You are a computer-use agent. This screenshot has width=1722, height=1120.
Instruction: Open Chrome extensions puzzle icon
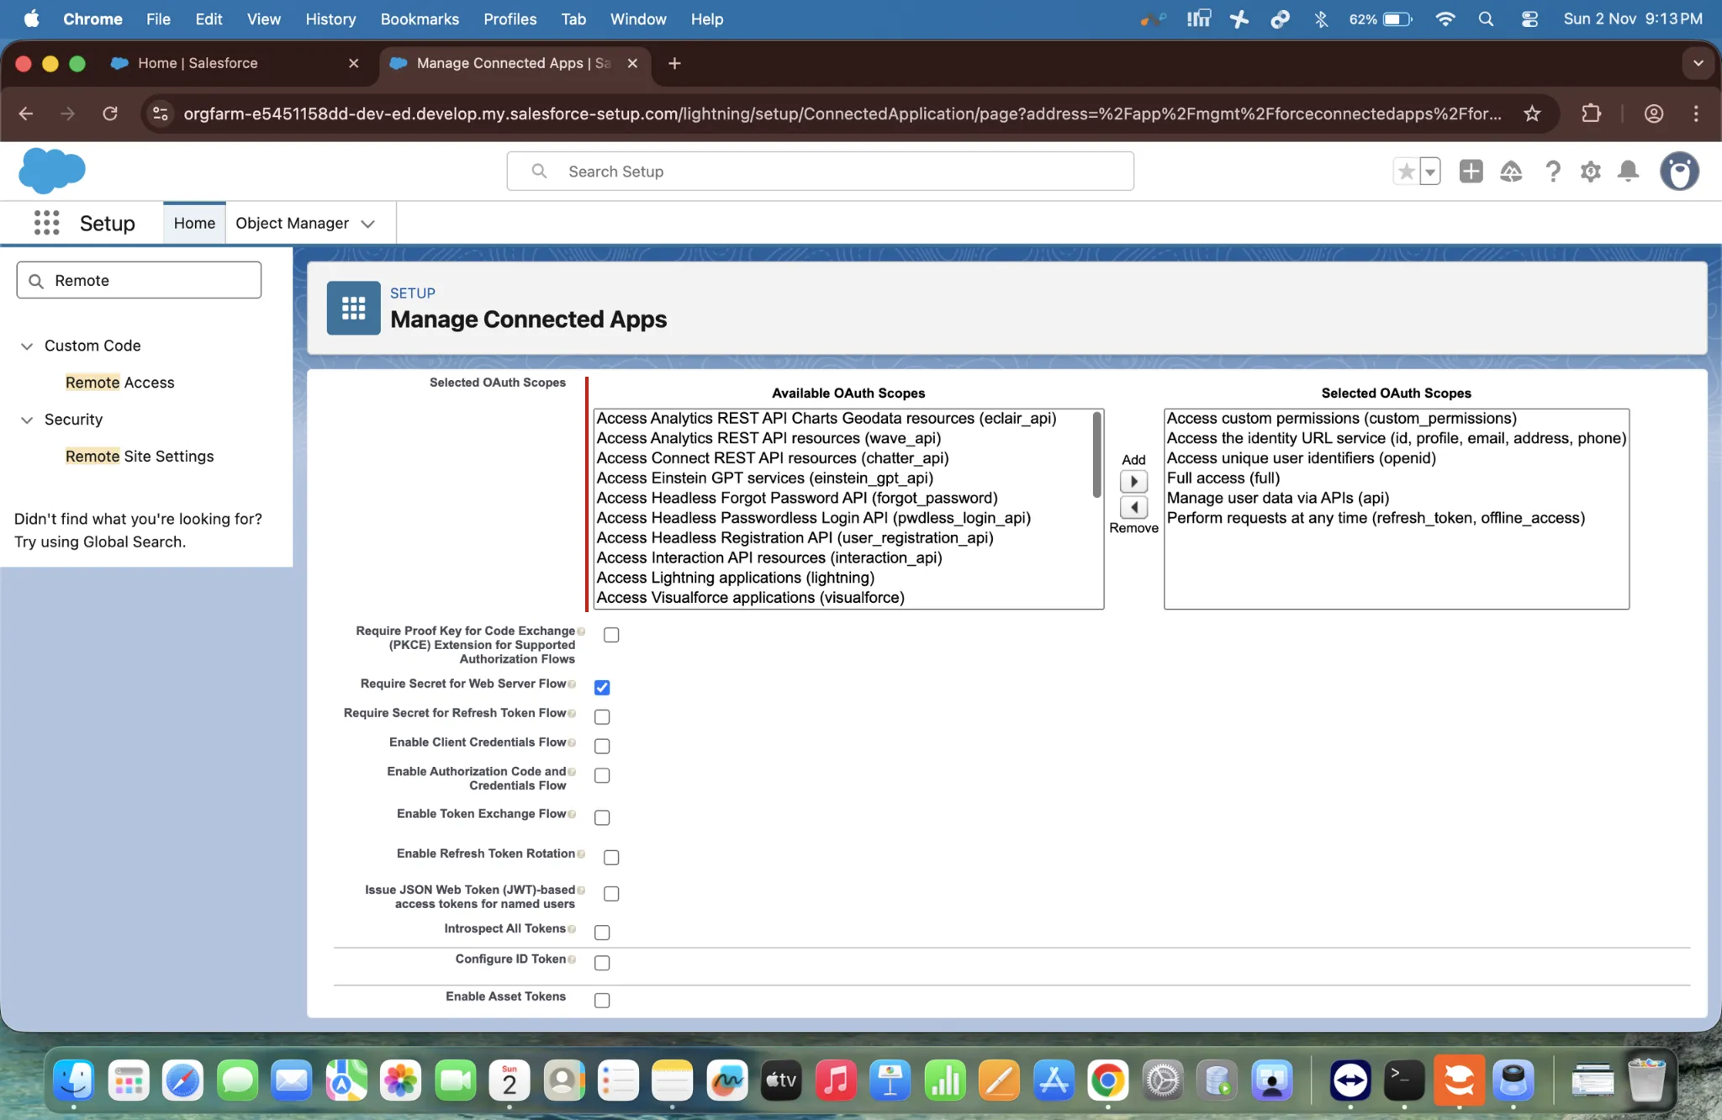1591,114
